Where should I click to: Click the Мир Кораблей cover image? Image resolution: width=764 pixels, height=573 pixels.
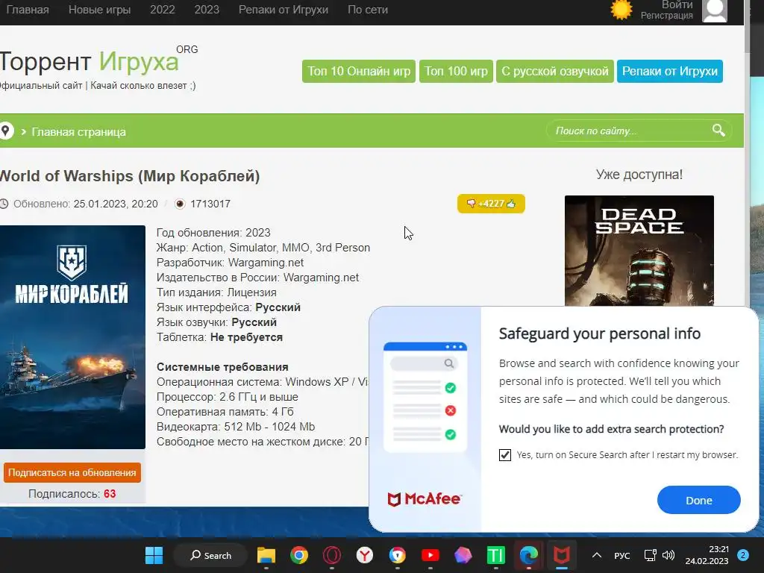coord(72,336)
